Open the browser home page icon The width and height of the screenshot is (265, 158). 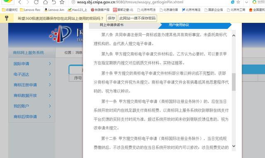(45, 2)
